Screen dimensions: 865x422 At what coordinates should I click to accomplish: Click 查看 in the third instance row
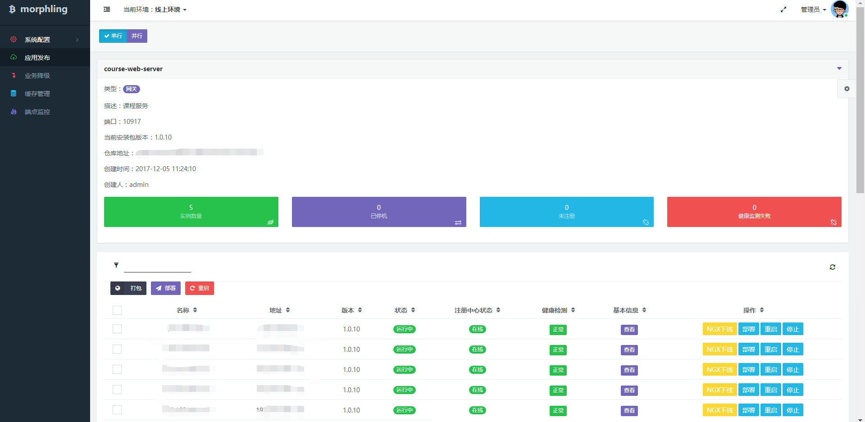click(x=629, y=370)
